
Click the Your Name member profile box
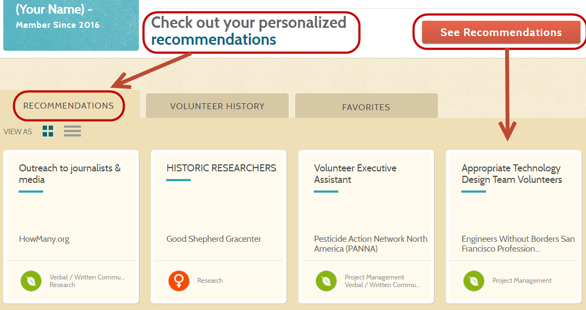(71, 25)
